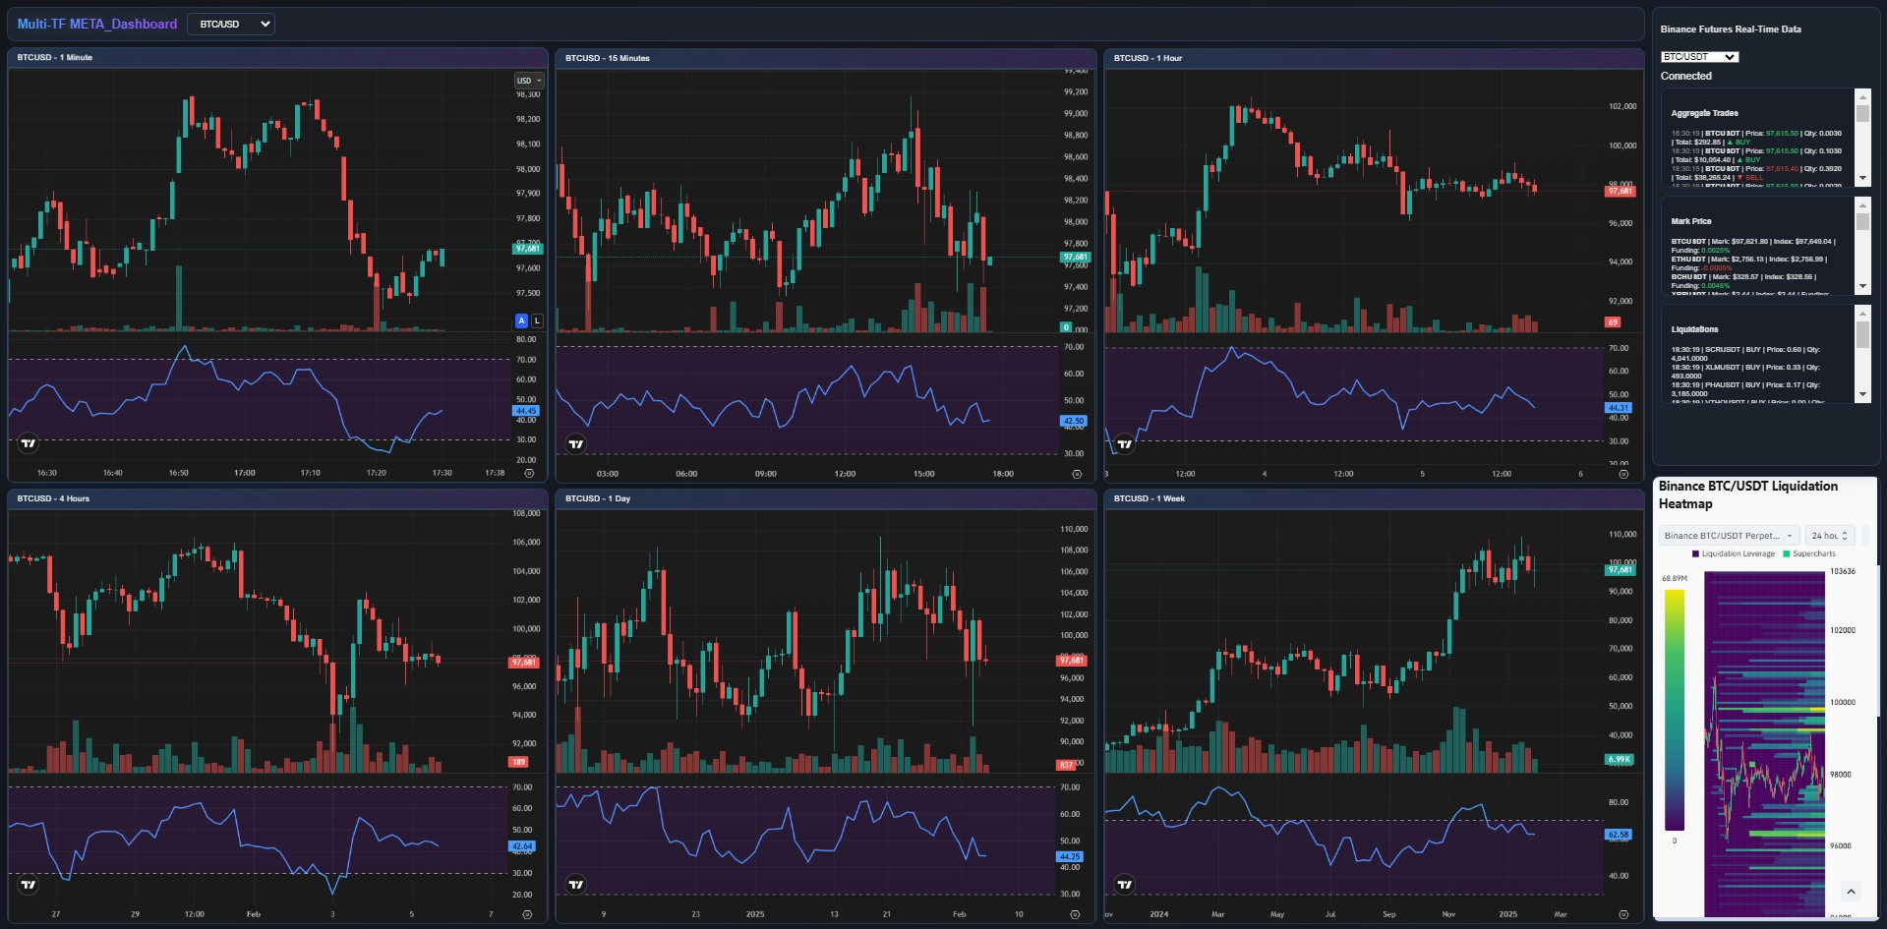Open chart settings gear in 4 Hours chart
Image resolution: width=1887 pixels, height=929 pixels.
[529, 914]
